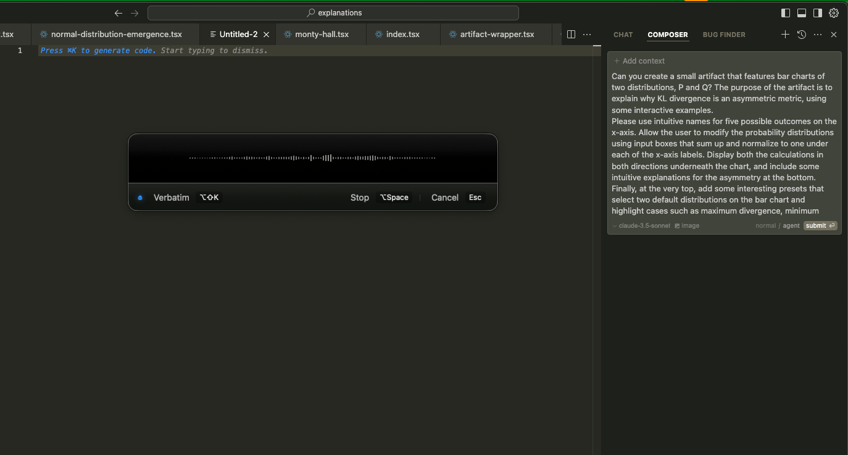Switch composer to normal mode

(x=765, y=226)
